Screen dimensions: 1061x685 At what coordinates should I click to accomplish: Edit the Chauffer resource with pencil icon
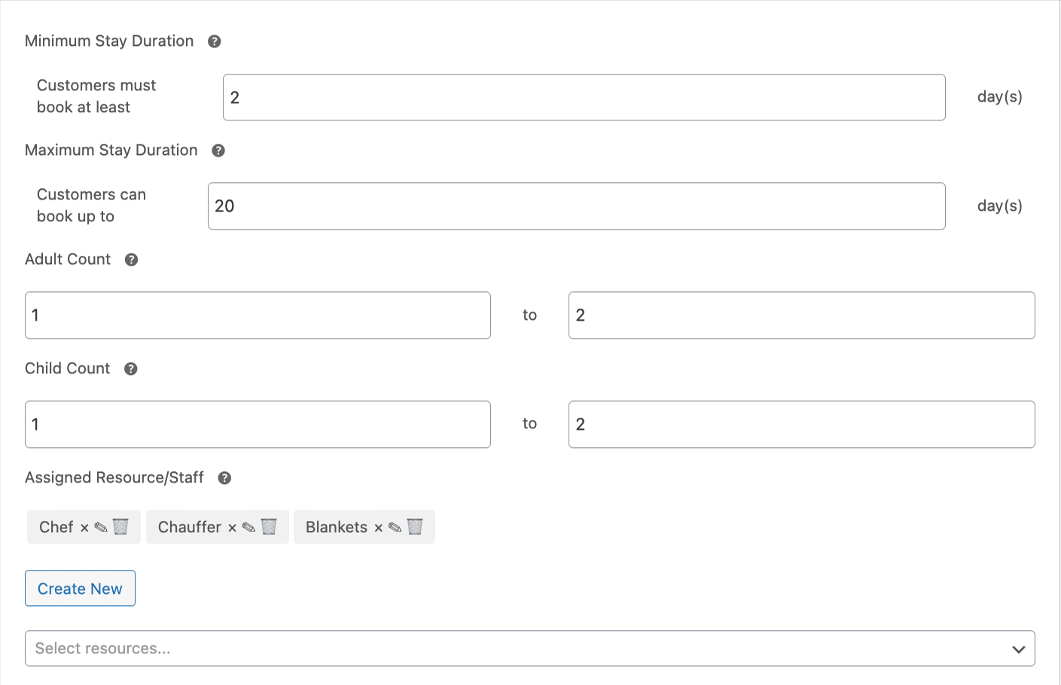point(248,527)
